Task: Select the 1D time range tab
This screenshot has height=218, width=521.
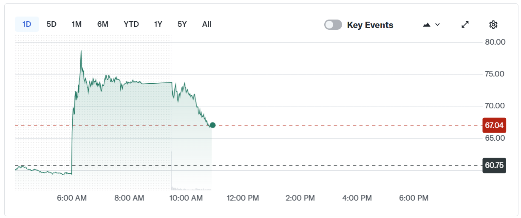Action: click(x=27, y=24)
